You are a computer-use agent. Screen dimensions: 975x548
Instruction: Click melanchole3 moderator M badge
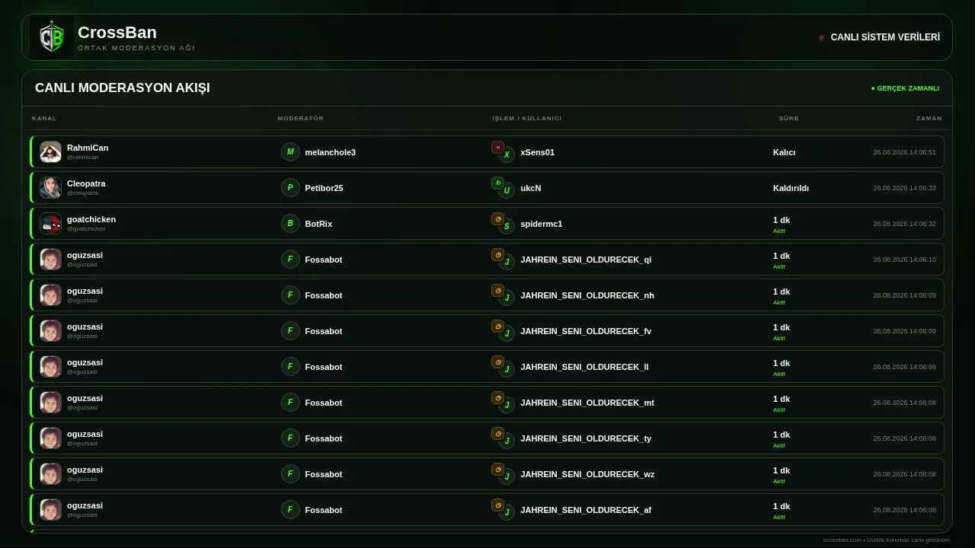290,151
